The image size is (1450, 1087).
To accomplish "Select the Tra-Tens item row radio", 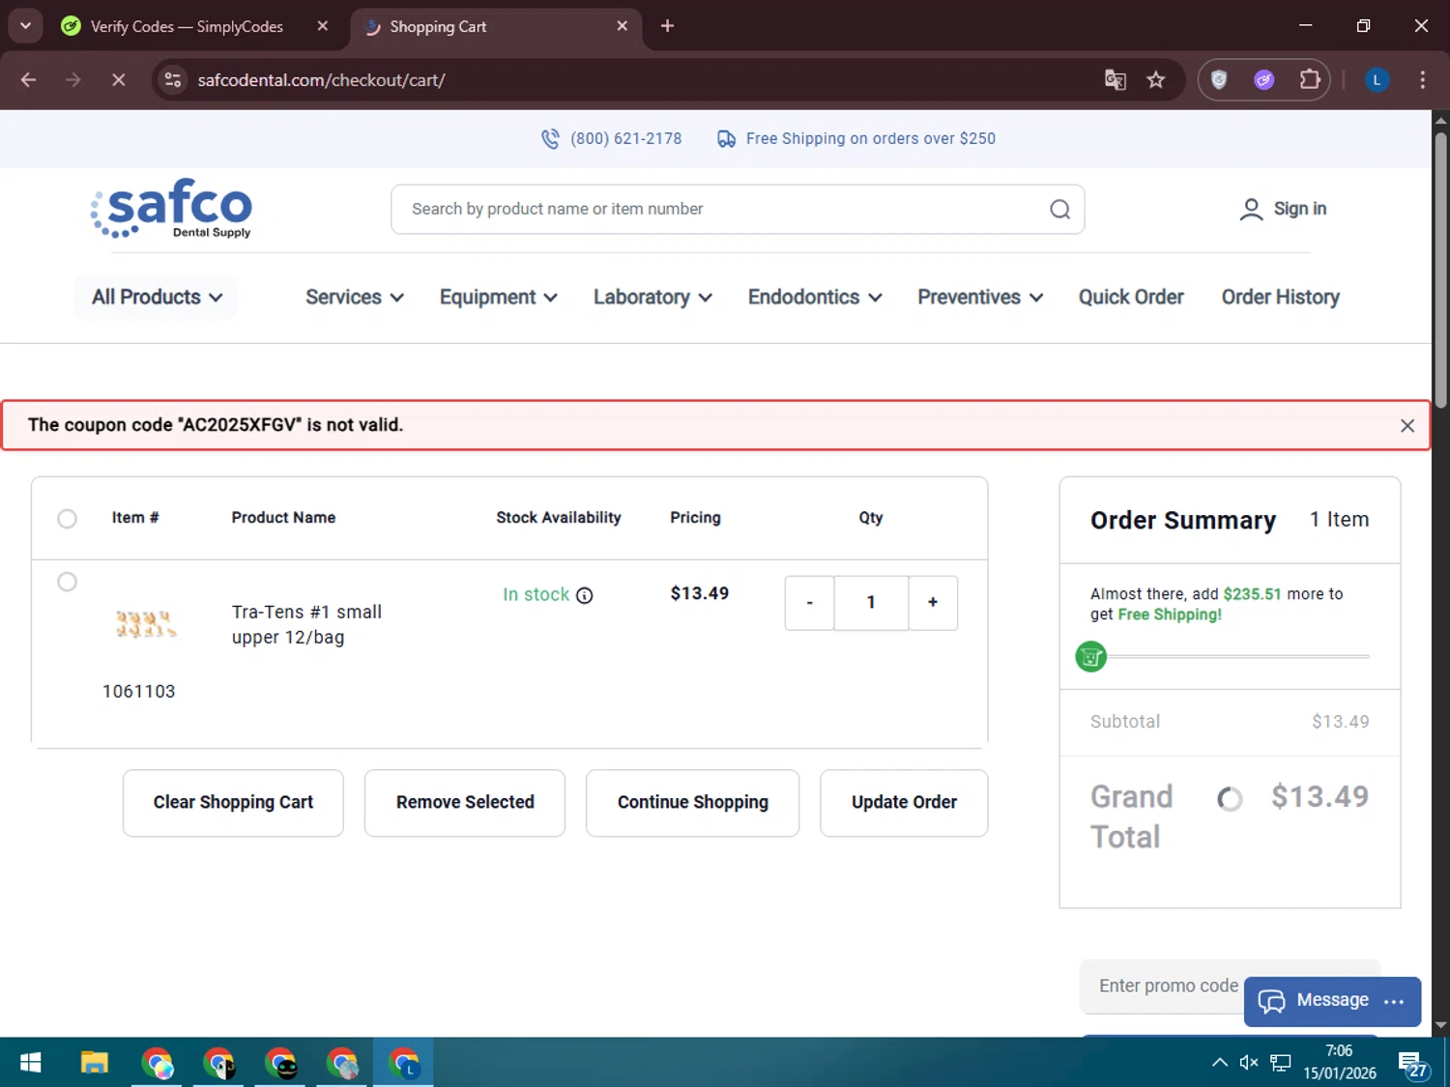I will pyautogui.click(x=67, y=582).
